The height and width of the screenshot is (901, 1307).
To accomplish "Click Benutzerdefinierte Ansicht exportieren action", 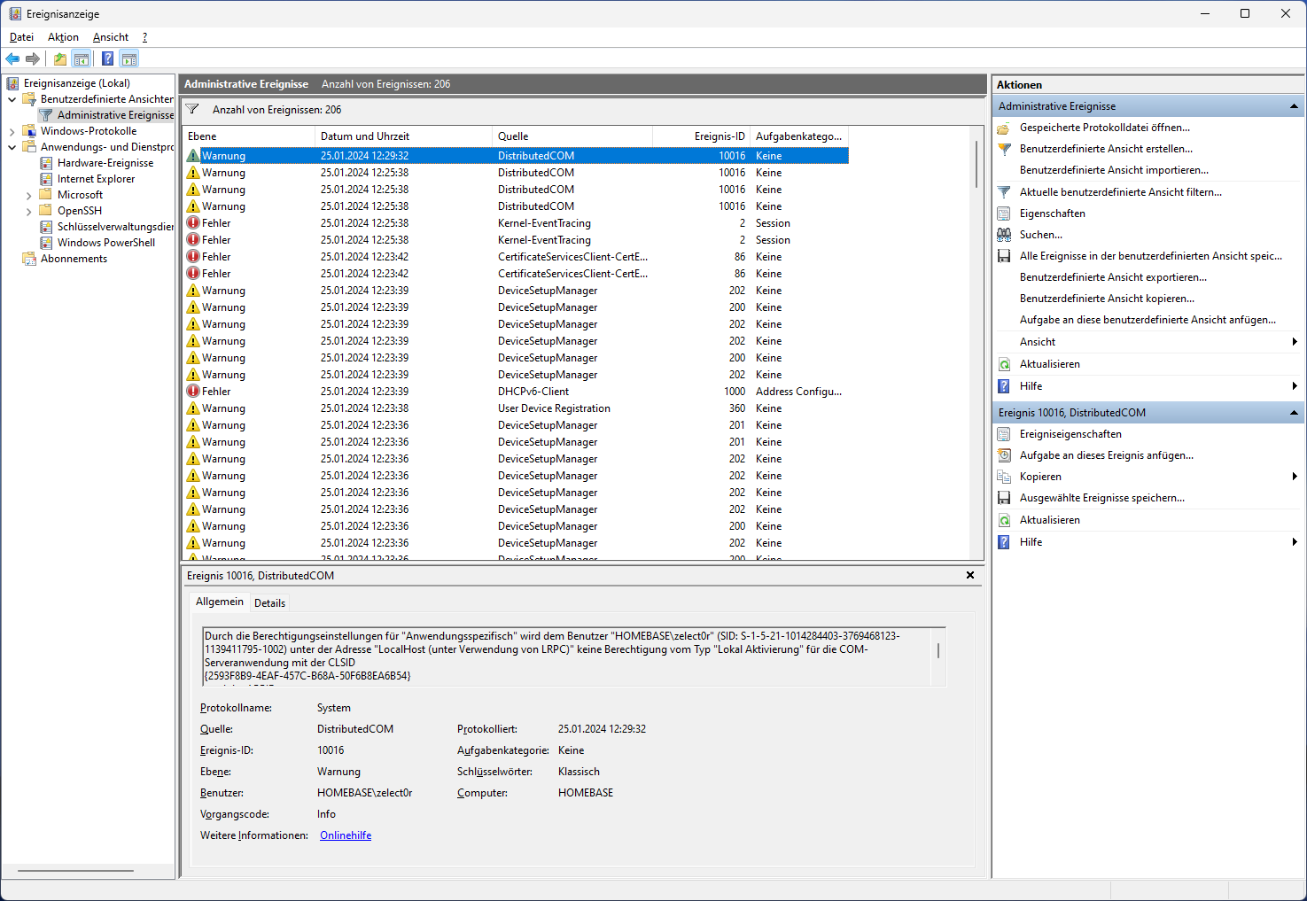I will click(x=1113, y=277).
